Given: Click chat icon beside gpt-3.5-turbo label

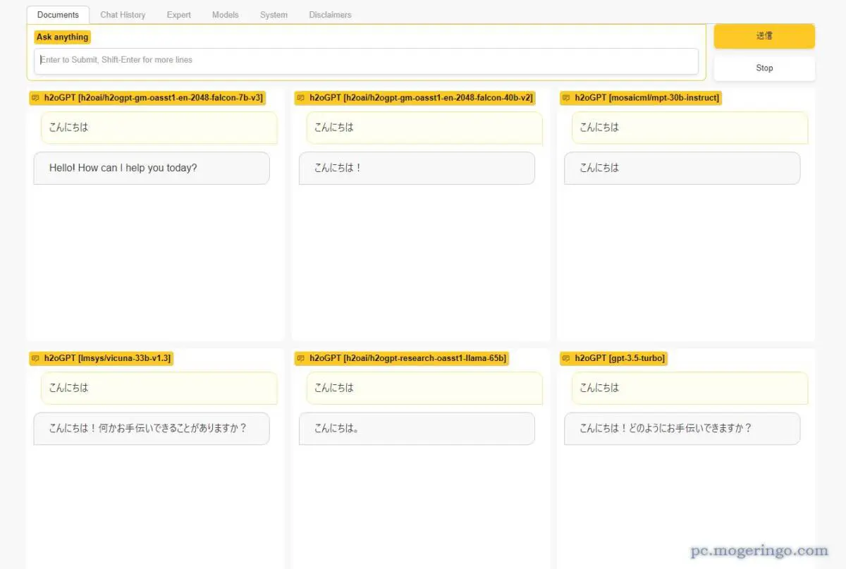Looking at the screenshot, I should coord(566,358).
